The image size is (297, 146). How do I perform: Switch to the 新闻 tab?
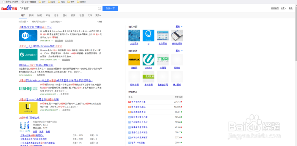pos(31,15)
